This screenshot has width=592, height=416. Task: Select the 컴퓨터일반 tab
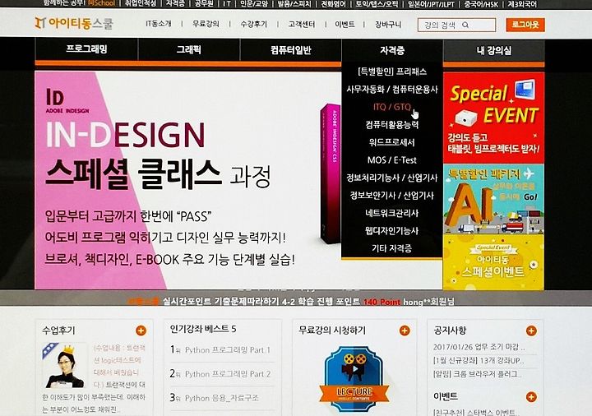(291, 49)
